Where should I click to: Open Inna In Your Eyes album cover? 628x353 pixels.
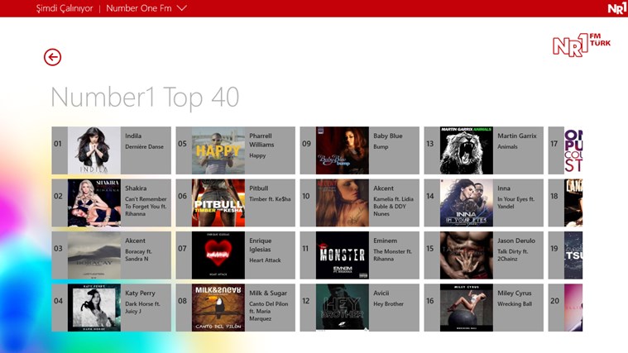point(467,203)
